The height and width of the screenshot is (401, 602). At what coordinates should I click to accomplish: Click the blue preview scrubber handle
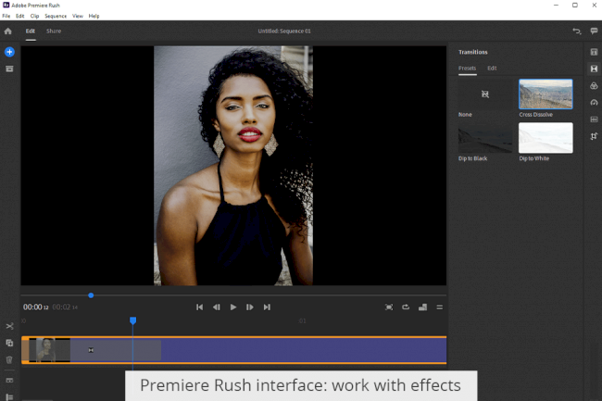click(x=91, y=295)
